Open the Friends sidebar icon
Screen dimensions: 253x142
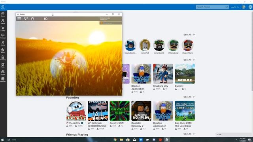point(3,21)
